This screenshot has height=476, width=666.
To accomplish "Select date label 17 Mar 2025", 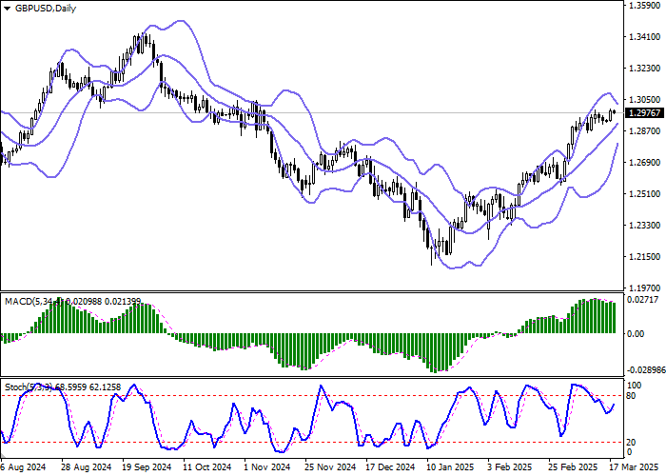I will [636, 467].
